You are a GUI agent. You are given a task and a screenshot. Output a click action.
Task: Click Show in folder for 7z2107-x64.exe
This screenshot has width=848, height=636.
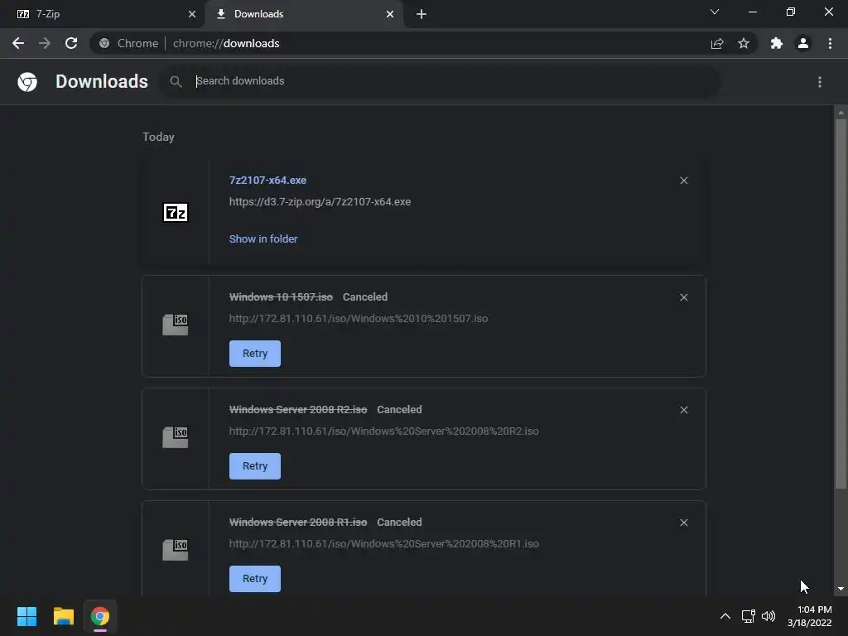point(263,238)
